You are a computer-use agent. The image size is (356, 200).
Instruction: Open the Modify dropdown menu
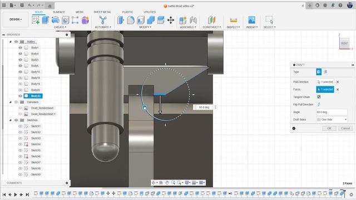[145, 27]
